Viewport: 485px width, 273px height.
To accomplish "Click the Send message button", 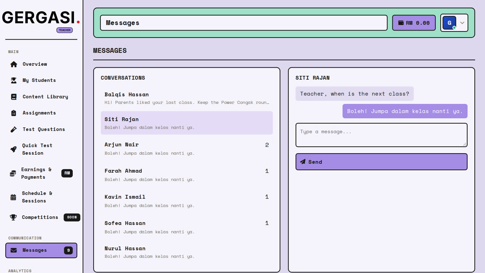I will pos(381,162).
